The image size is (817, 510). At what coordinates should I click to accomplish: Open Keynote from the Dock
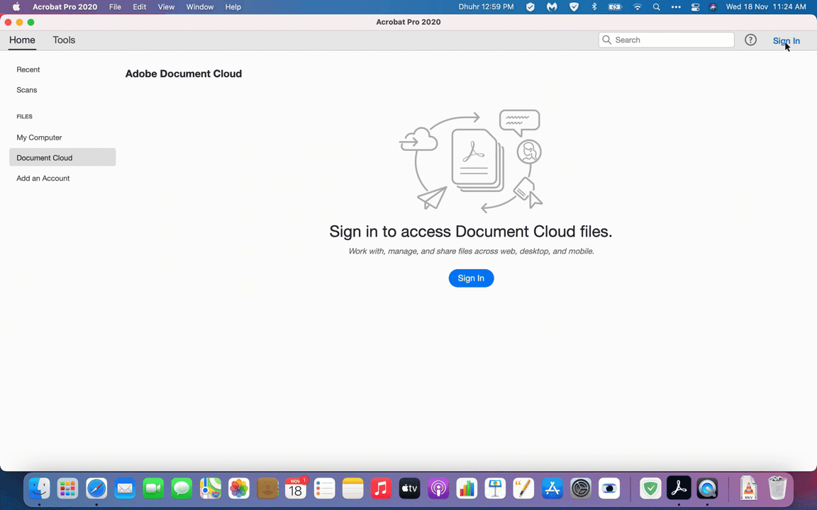click(495, 489)
